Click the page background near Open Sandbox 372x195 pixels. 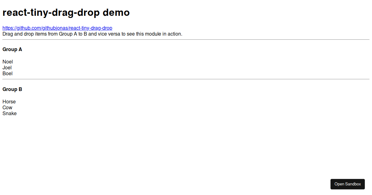[x=294, y=184]
